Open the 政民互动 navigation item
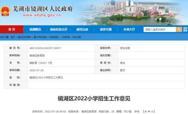 tap(82, 29)
